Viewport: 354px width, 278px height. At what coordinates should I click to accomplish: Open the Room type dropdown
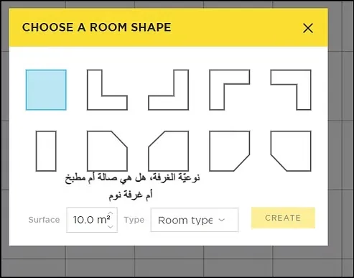click(195, 220)
